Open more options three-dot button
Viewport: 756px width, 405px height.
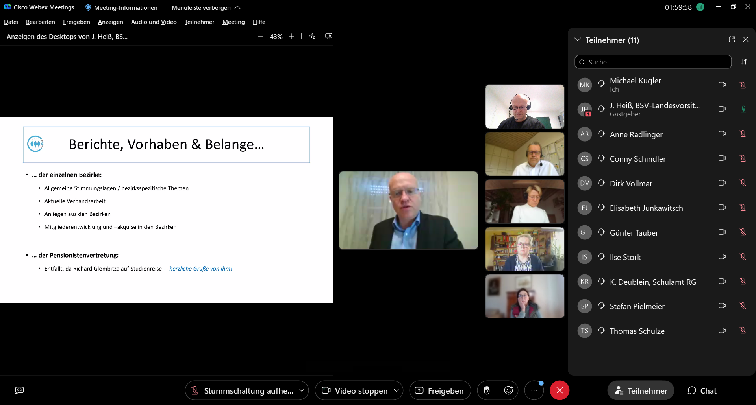(534, 390)
